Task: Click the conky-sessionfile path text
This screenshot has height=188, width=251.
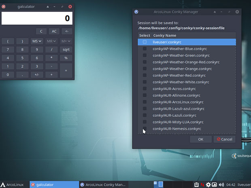Action: pos(181,28)
